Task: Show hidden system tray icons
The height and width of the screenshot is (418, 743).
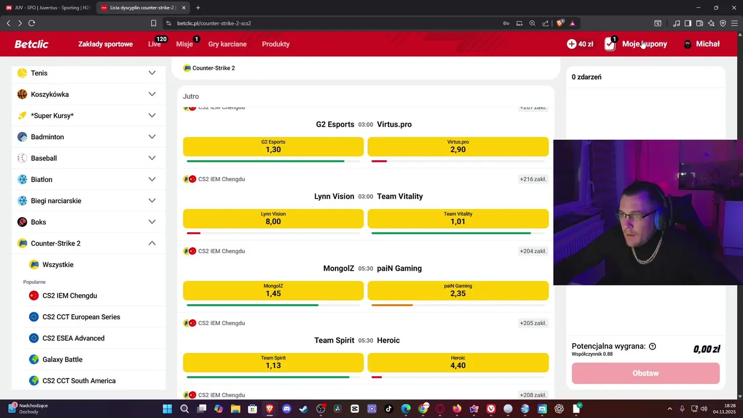Action: click(x=669, y=409)
